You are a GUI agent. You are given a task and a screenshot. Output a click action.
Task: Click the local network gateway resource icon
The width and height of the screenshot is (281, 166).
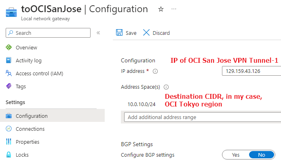(x=11, y=12)
